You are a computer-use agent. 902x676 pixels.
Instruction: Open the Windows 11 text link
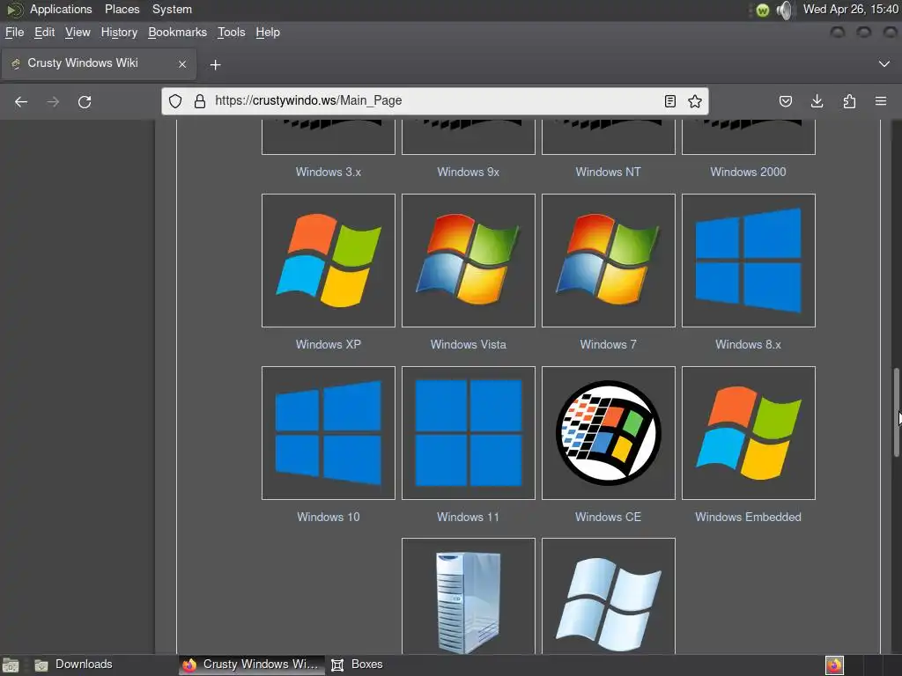click(x=469, y=517)
